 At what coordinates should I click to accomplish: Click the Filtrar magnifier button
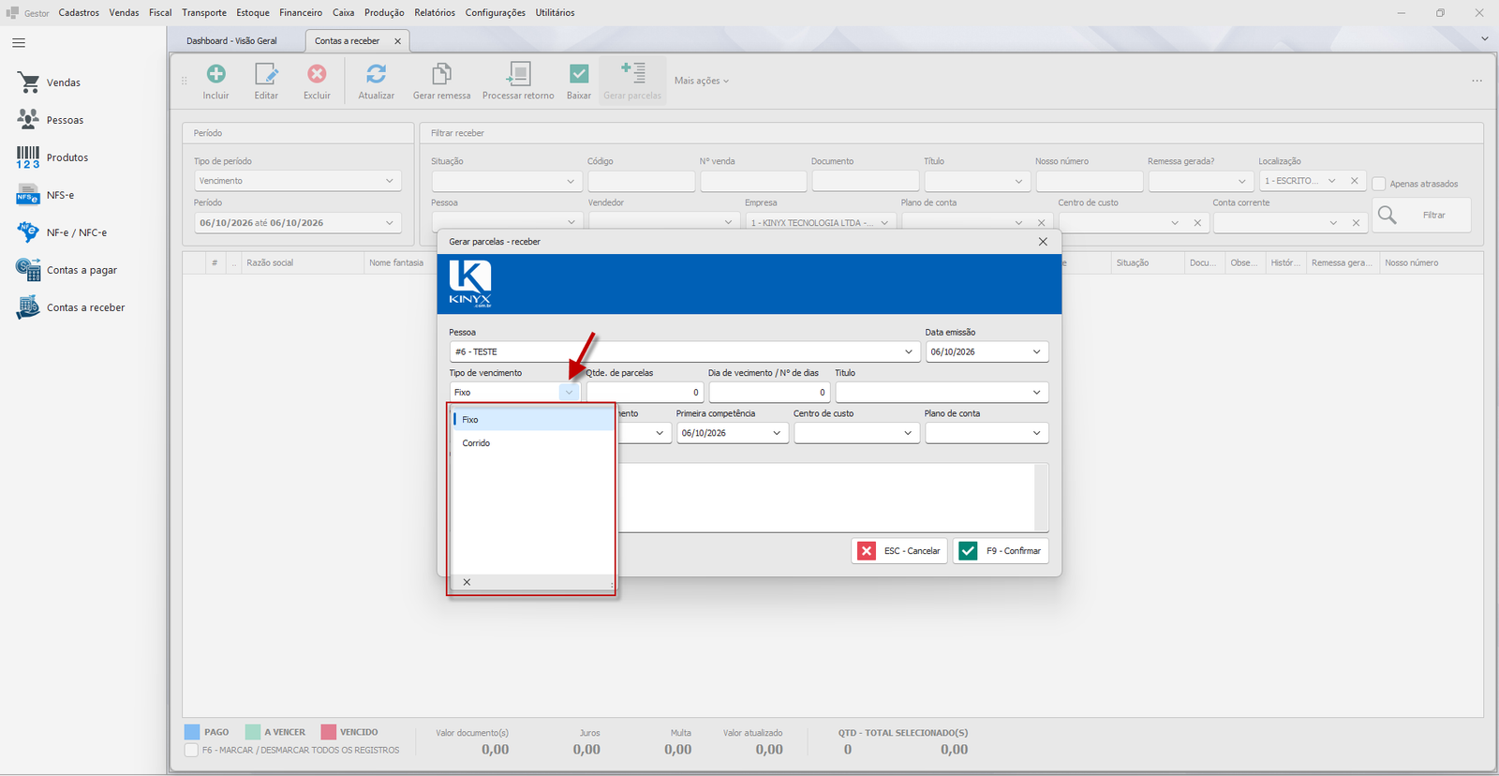(x=1421, y=216)
